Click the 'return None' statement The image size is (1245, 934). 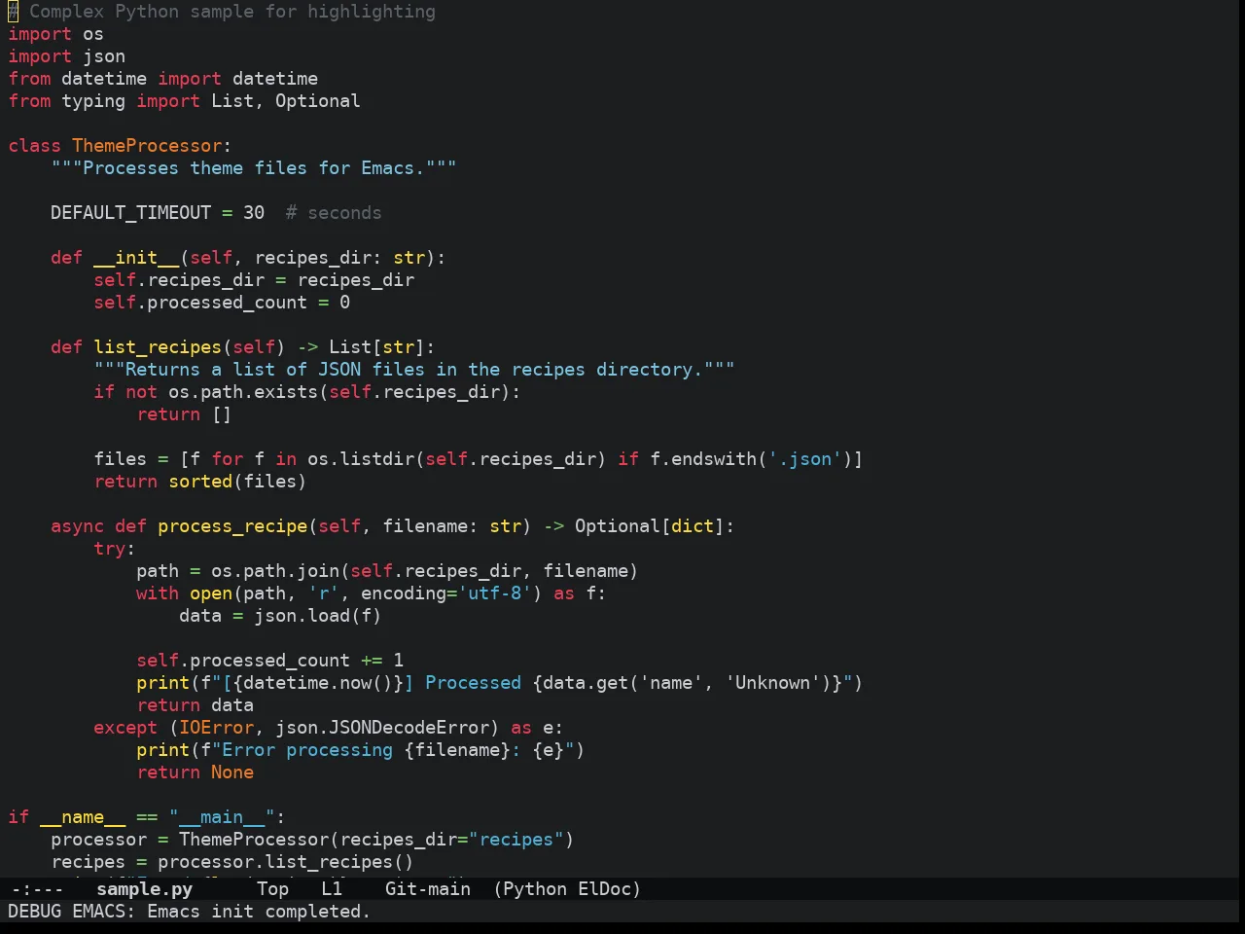pyautogui.click(x=195, y=772)
